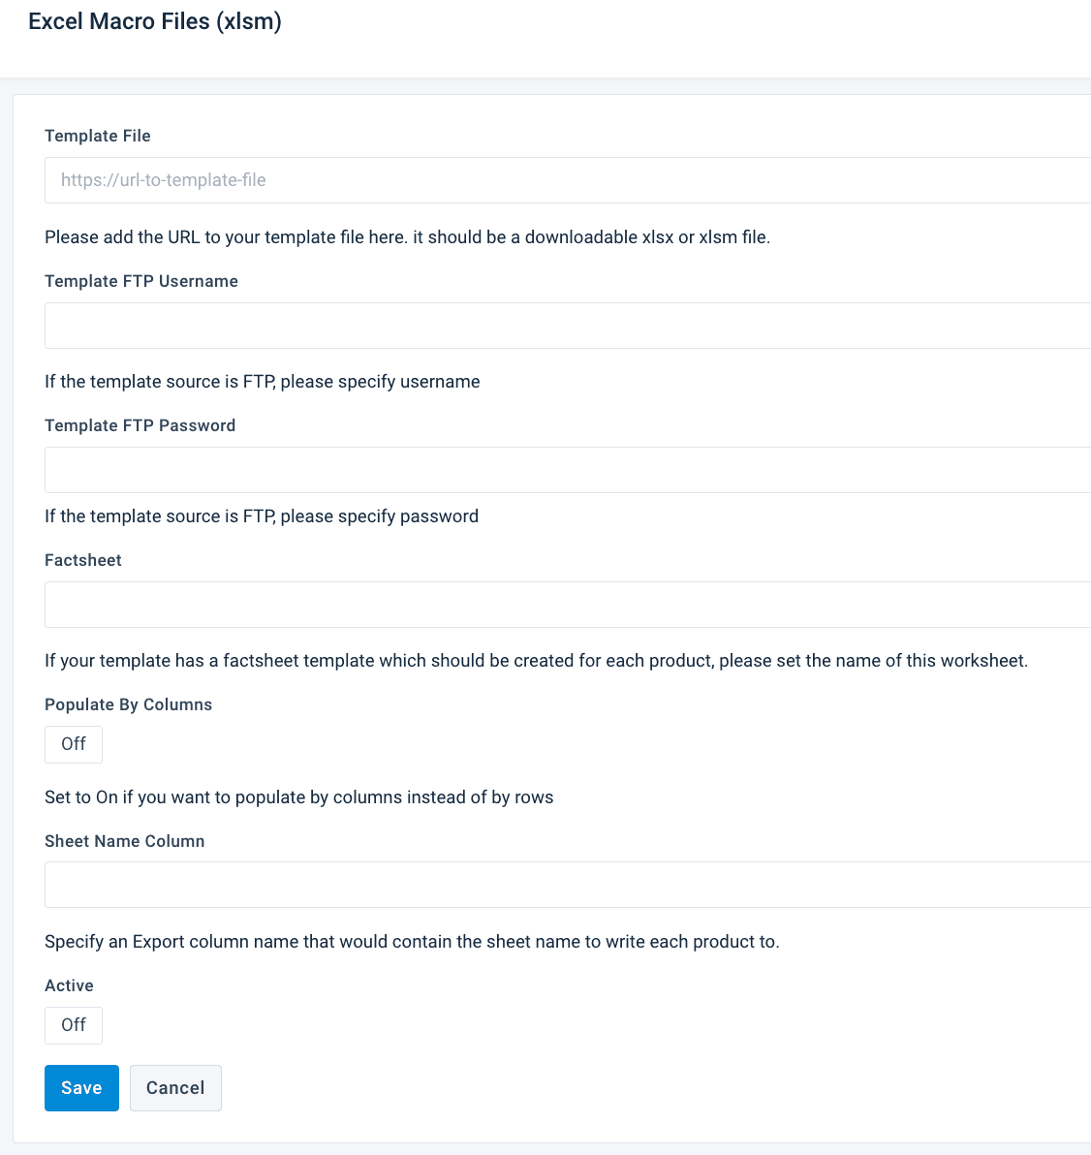Click the "Factsheet" field label
This screenshot has height=1155, width=1091.
83,560
